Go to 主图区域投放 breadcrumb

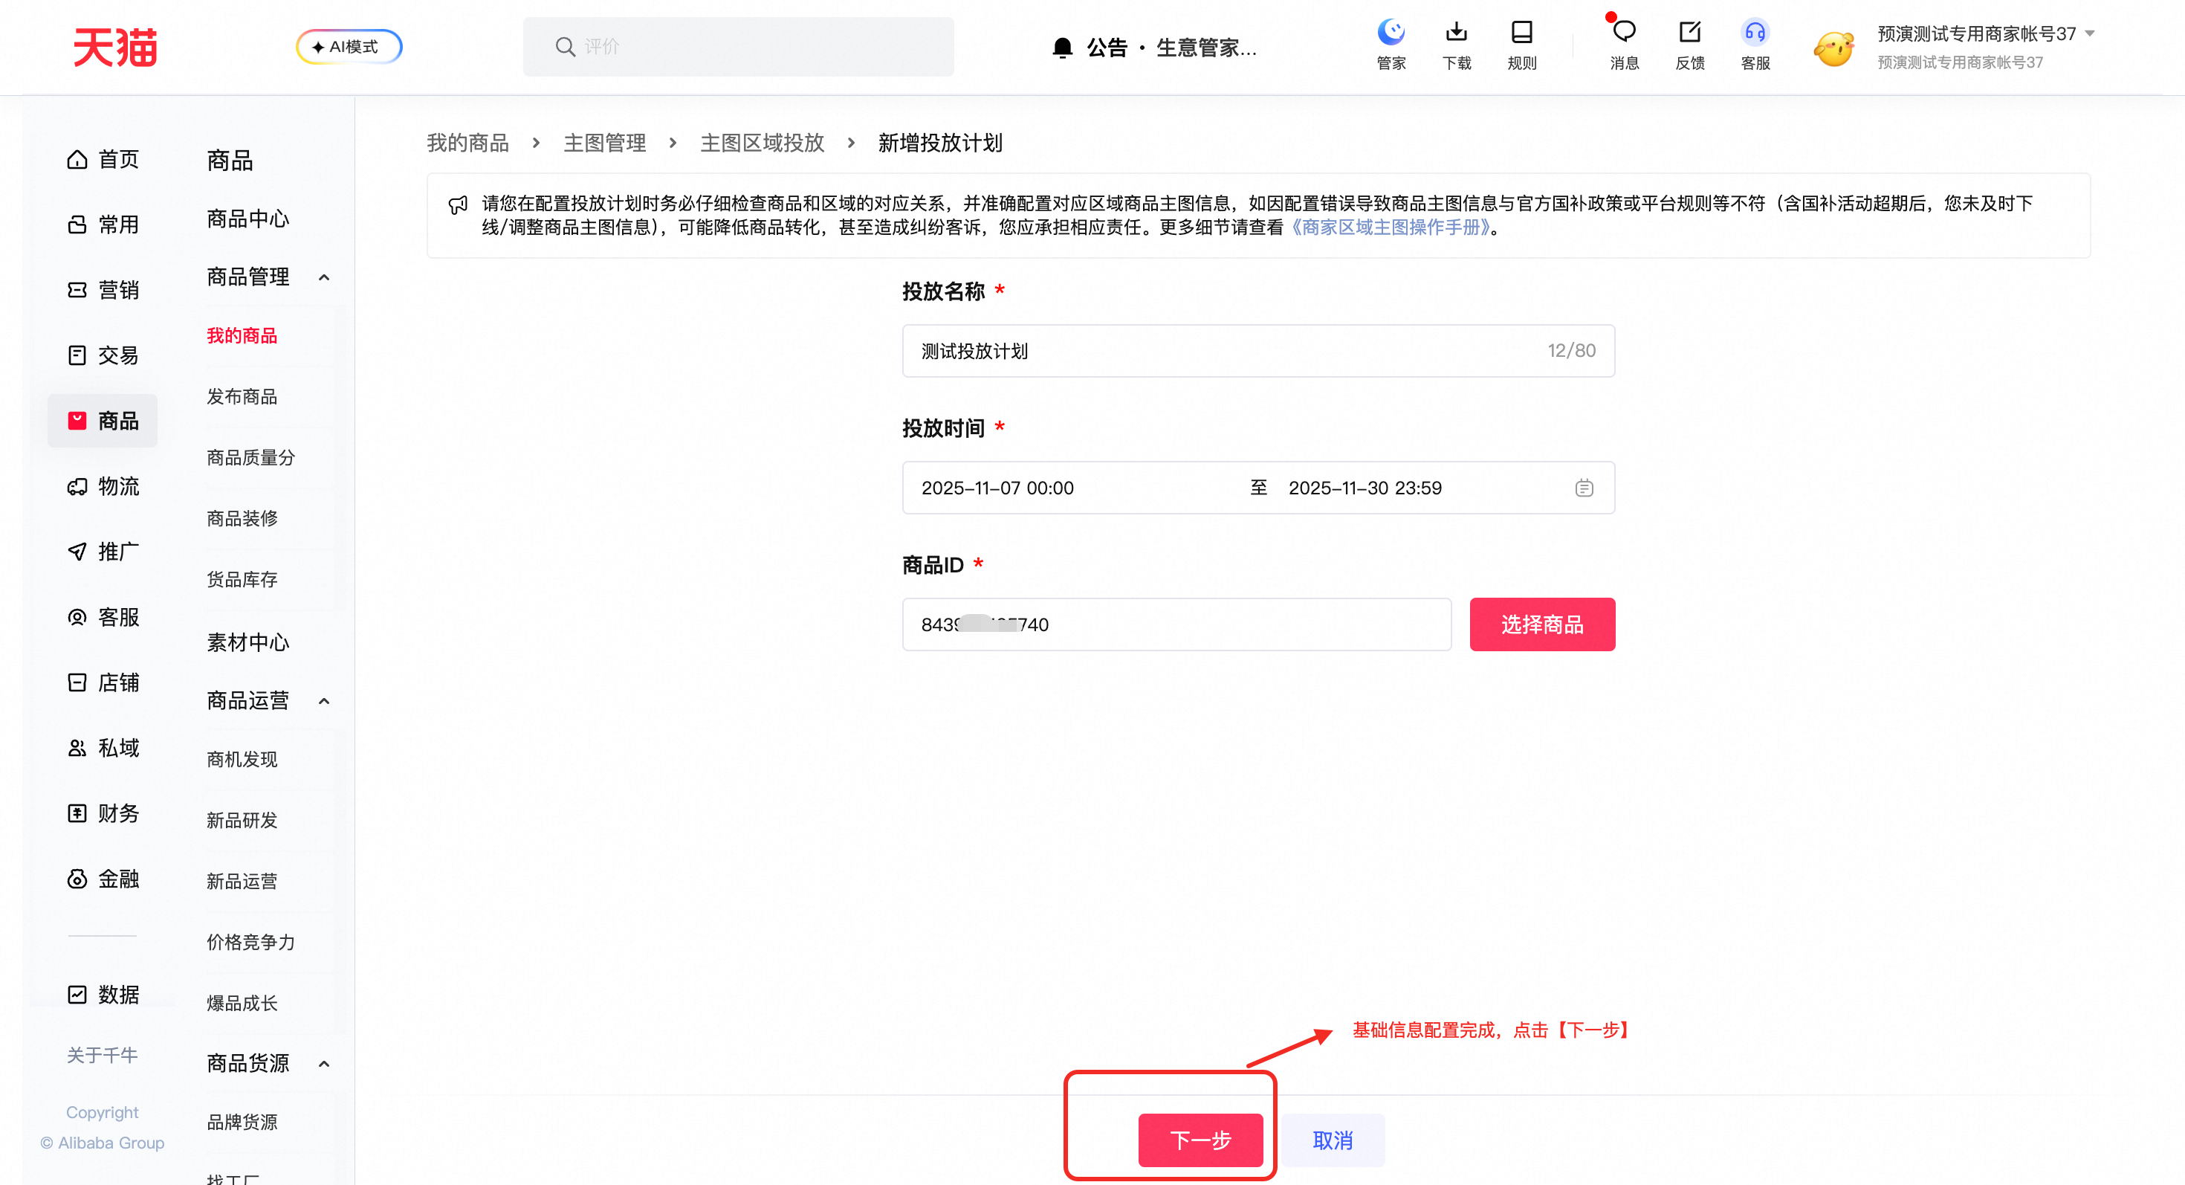(762, 143)
